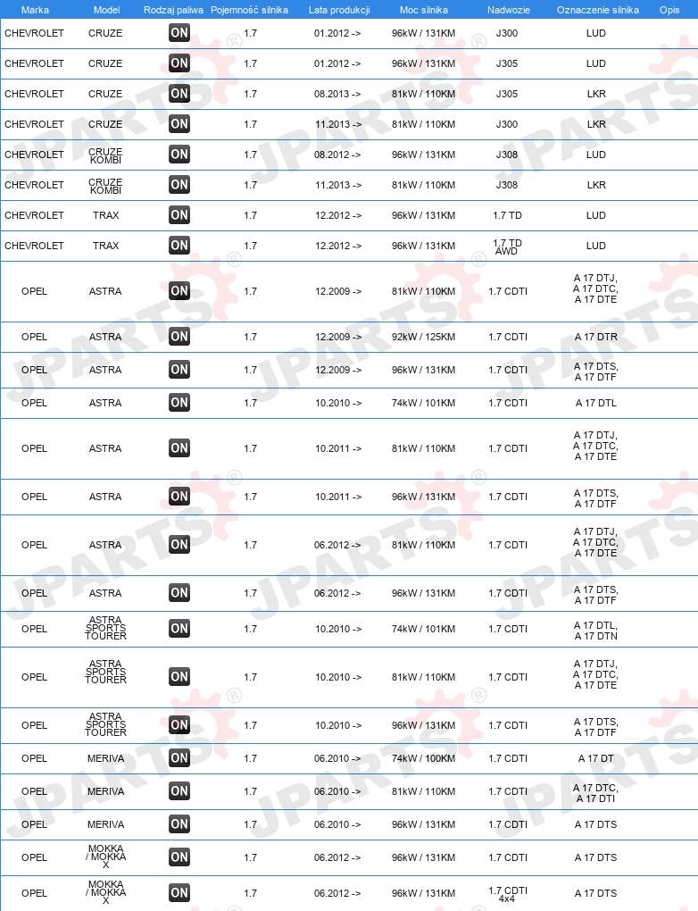Click the Nadwozie column header

coord(509,10)
